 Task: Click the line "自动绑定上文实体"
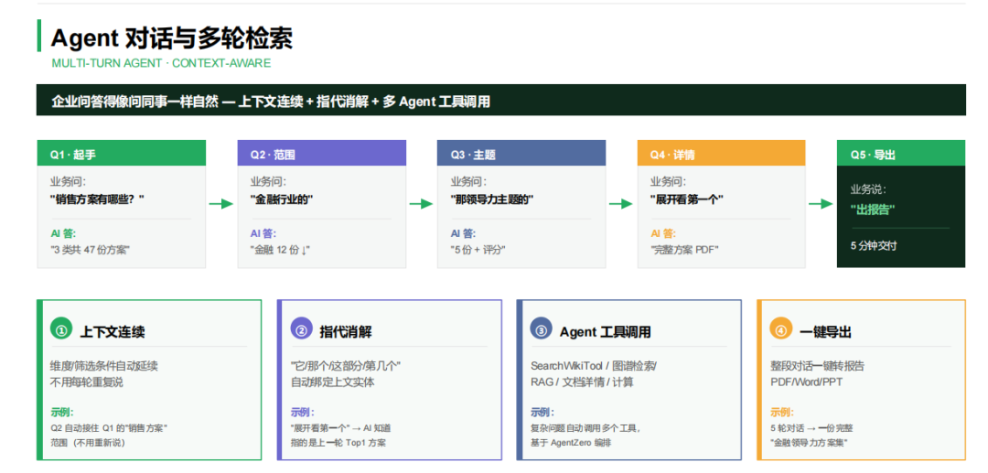click(x=333, y=382)
